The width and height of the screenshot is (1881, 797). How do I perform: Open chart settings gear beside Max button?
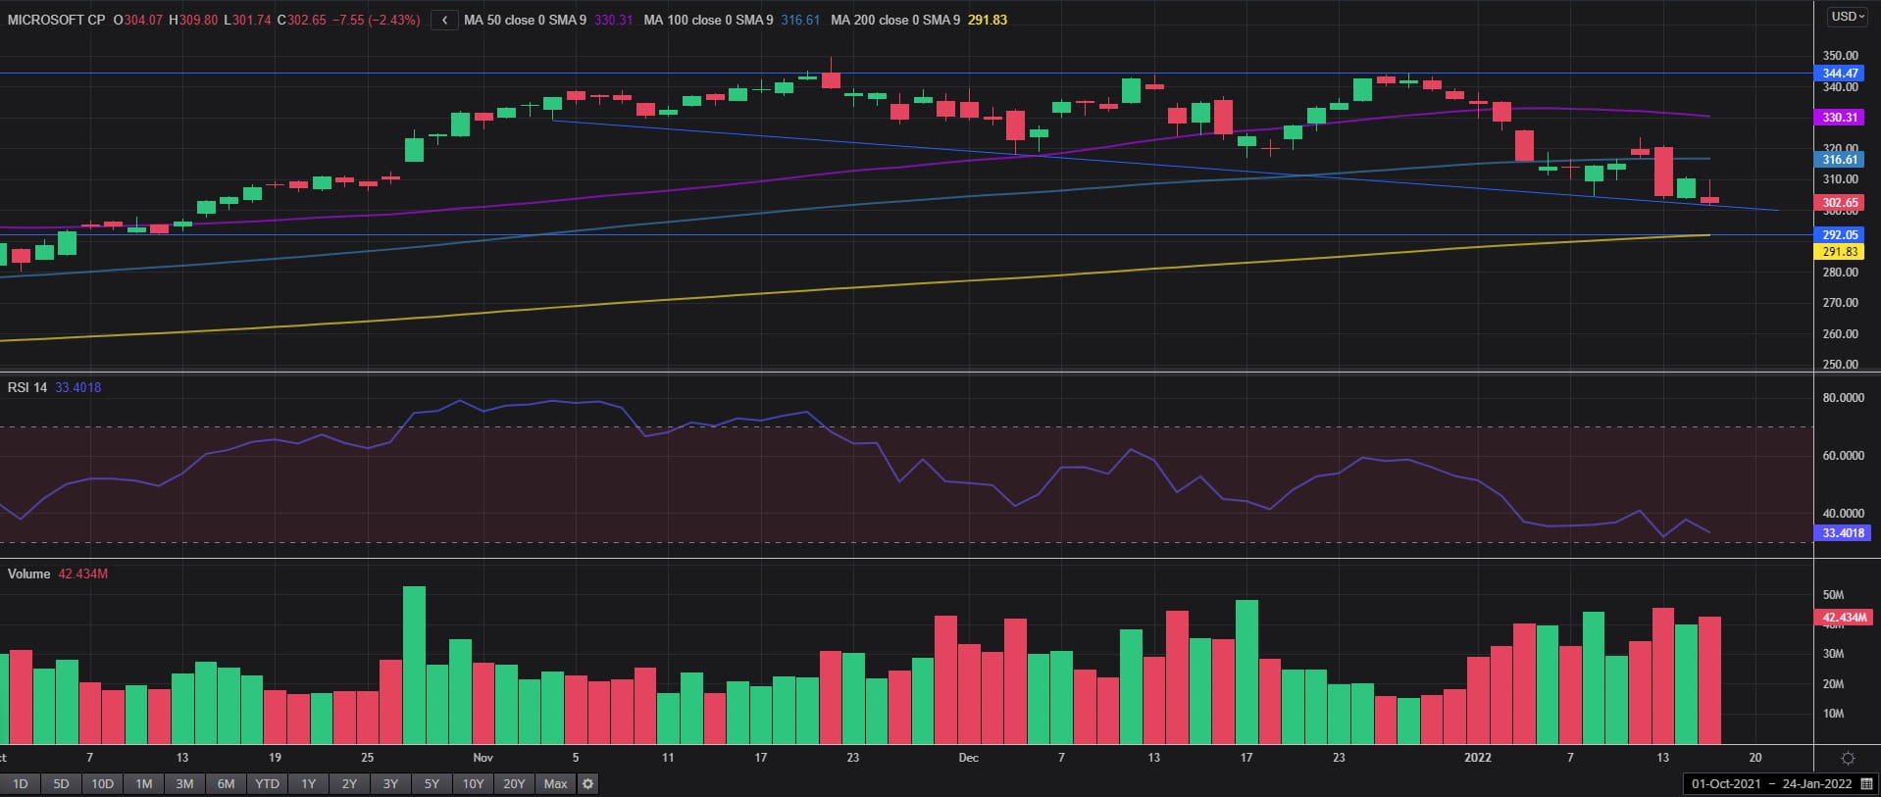click(x=587, y=783)
